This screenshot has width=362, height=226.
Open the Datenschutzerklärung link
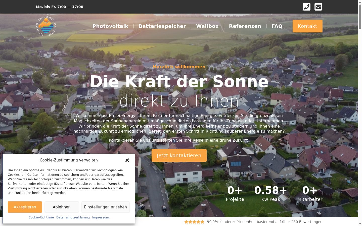point(73,217)
